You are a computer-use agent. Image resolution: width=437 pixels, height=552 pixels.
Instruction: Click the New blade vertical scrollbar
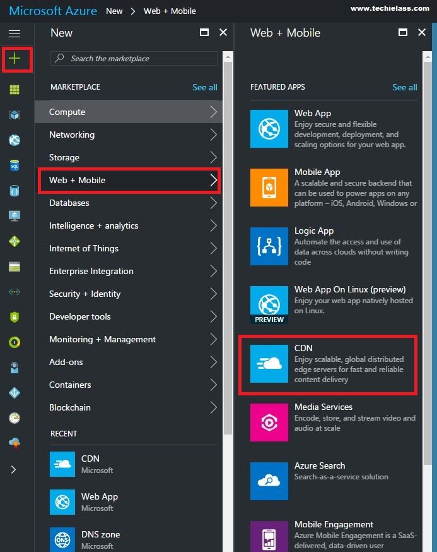(x=228, y=248)
